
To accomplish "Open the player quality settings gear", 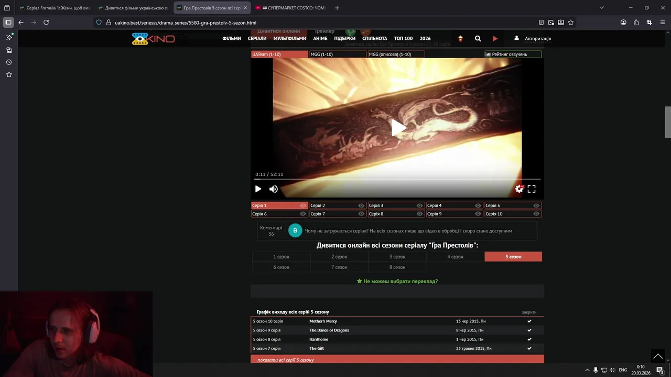I will coord(519,189).
